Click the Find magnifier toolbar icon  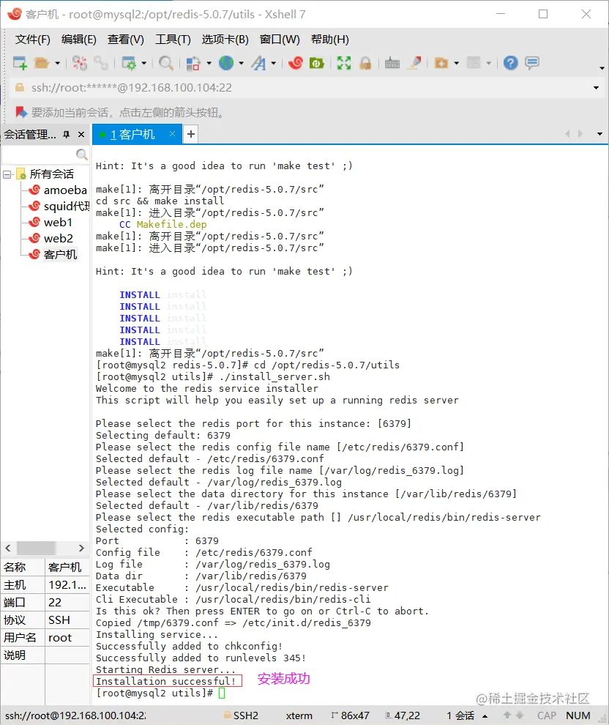click(165, 63)
